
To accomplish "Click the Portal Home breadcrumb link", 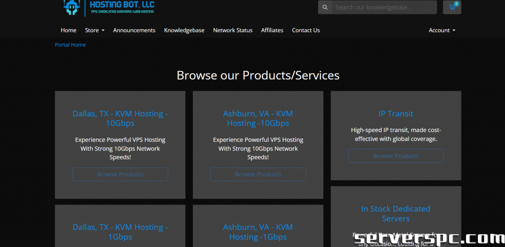I will pyautogui.click(x=71, y=45).
